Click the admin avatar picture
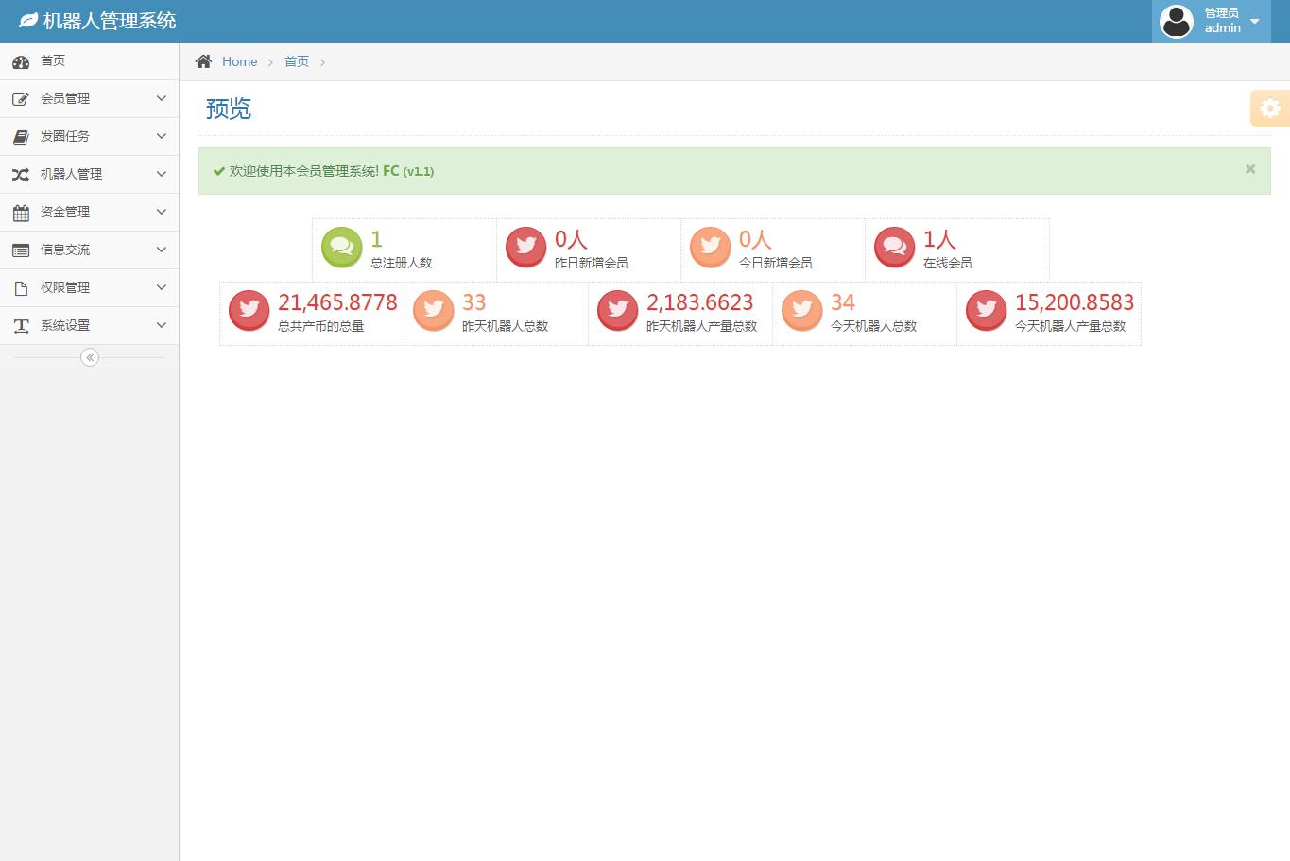 point(1176,21)
